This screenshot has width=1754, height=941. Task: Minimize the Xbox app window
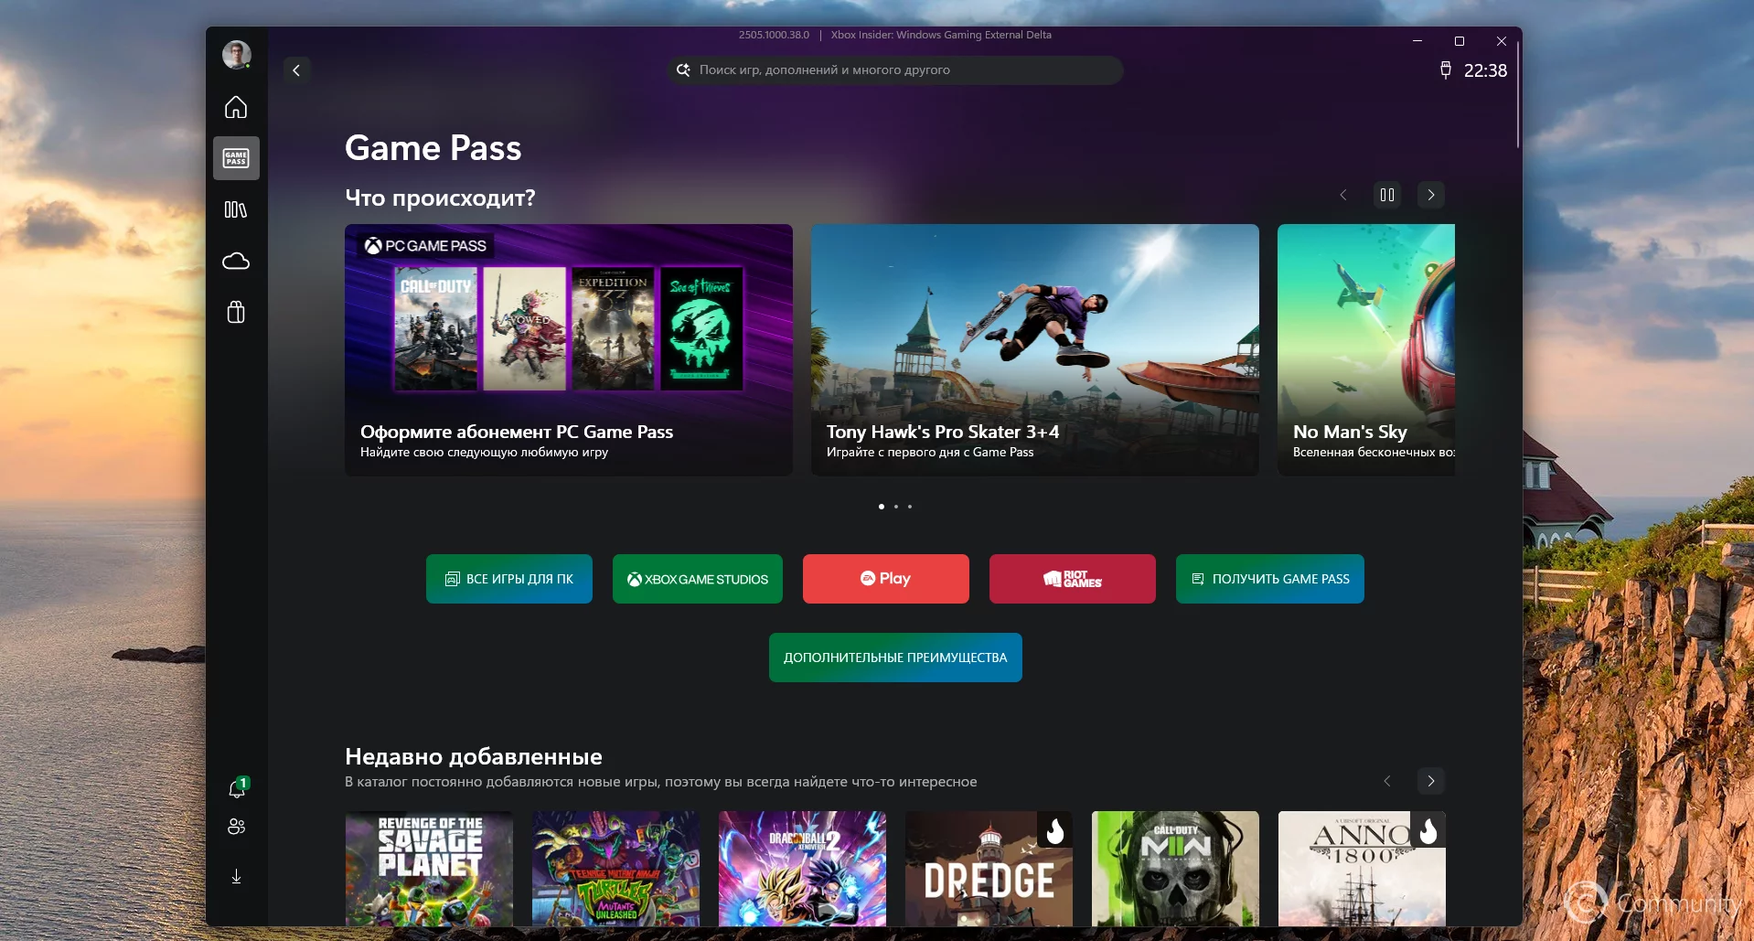click(1417, 41)
